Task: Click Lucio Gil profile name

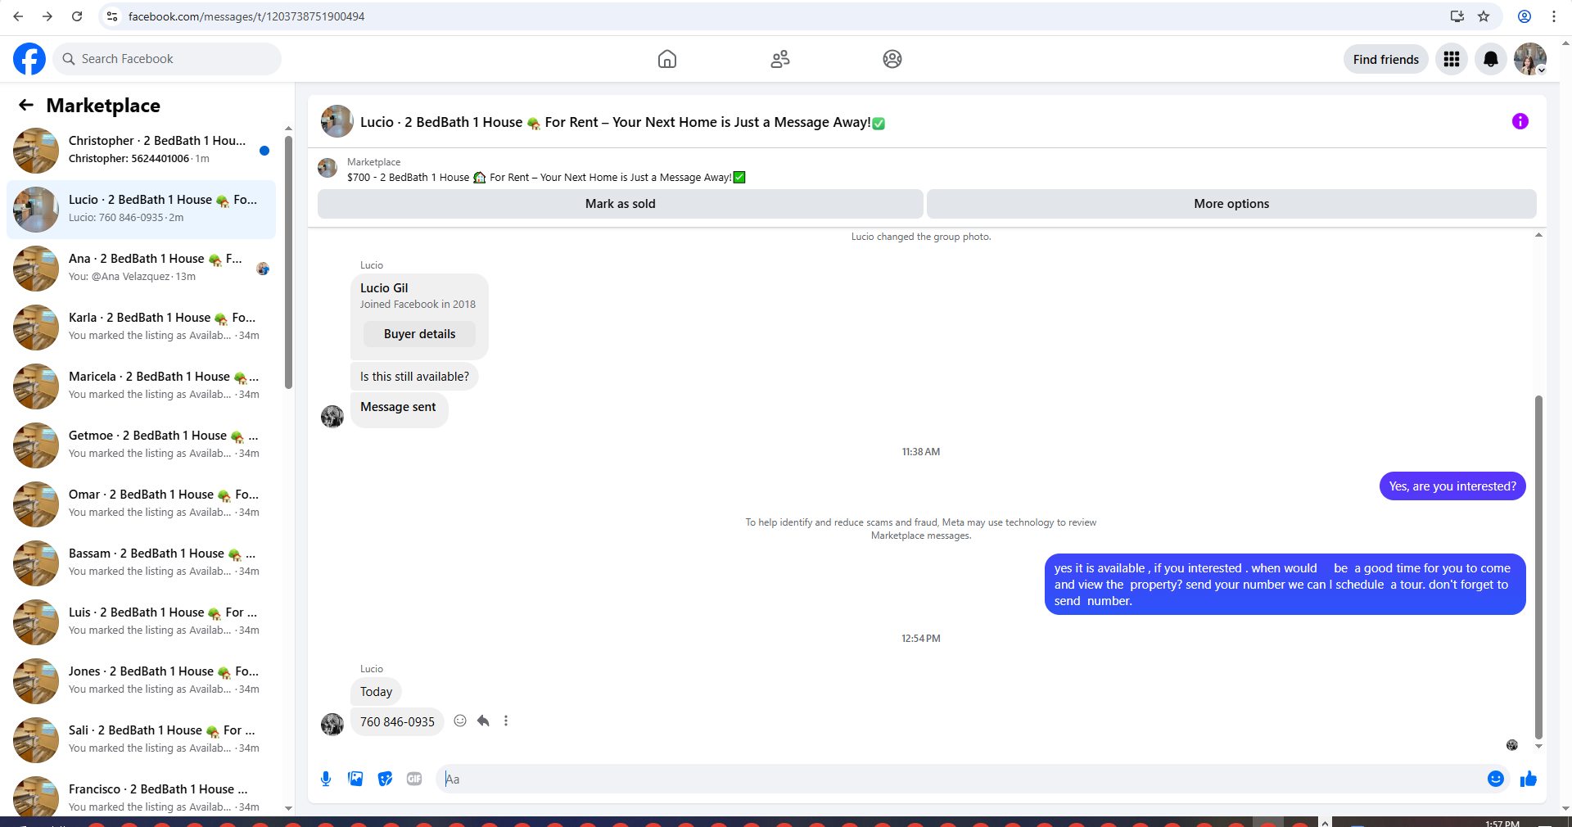Action: pyautogui.click(x=384, y=288)
